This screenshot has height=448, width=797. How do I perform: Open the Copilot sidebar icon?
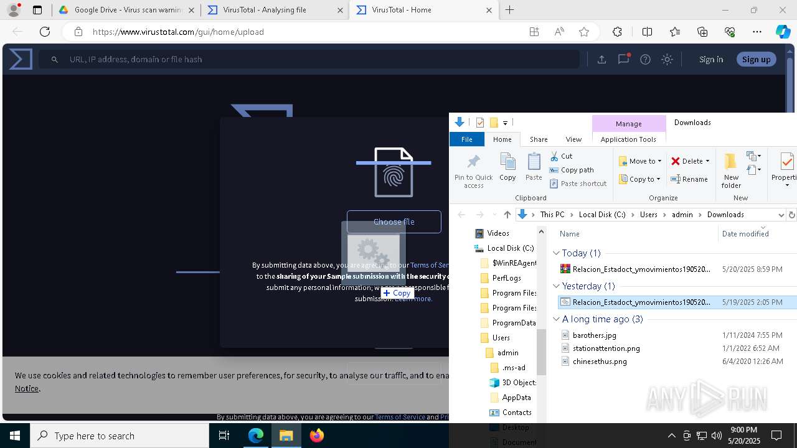[x=783, y=32]
